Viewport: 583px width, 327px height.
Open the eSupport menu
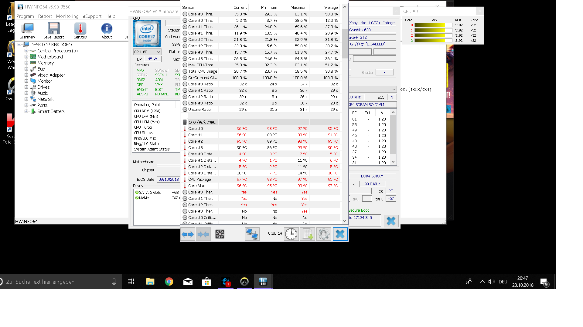tap(92, 16)
